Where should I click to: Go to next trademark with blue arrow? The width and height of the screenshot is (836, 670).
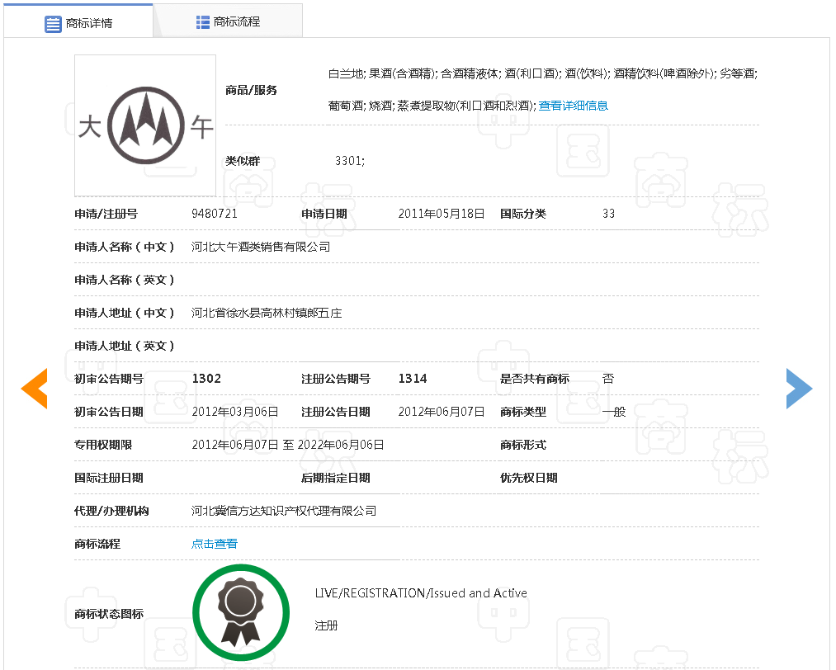pos(799,389)
